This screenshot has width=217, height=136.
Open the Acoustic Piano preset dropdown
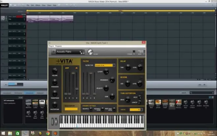81,52
